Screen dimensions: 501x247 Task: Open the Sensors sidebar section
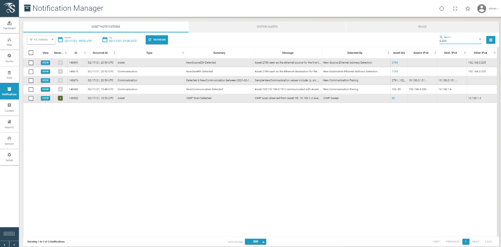tap(9, 140)
